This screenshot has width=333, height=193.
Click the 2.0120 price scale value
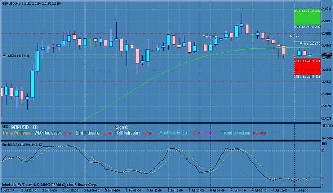click(327, 81)
